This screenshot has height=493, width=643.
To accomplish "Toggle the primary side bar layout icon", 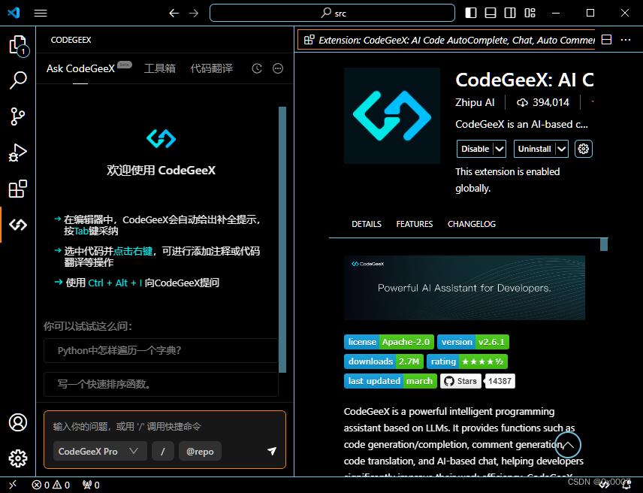I will [471, 13].
